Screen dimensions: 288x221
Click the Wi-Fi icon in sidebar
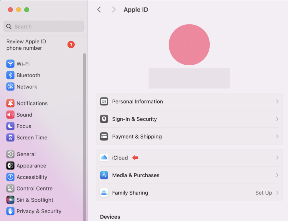10,64
